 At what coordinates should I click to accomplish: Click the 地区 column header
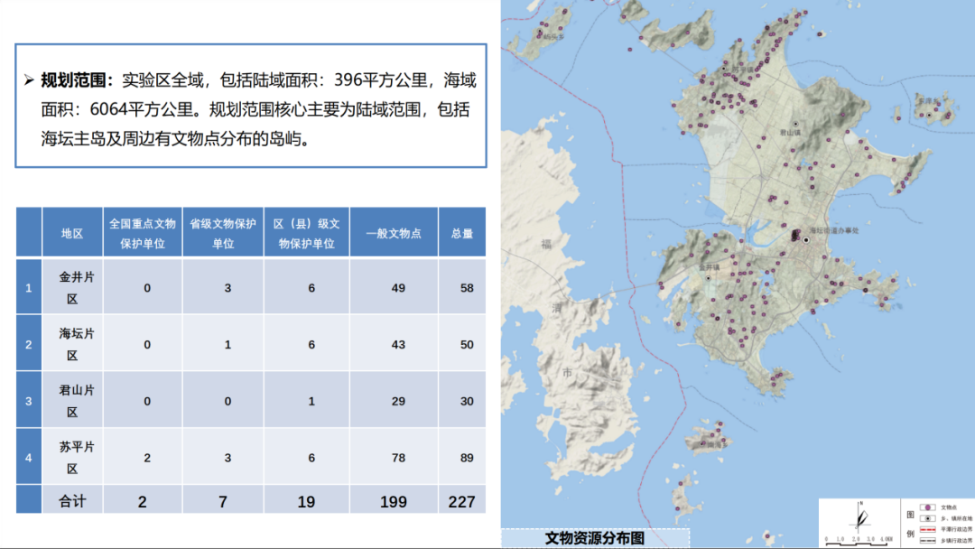[x=72, y=233]
